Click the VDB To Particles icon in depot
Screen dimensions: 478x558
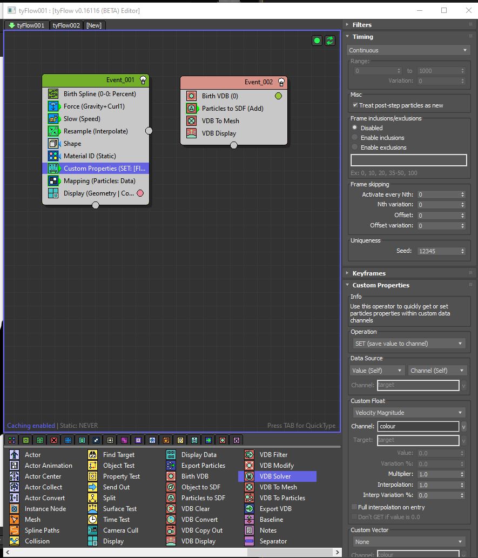pyautogui.click(x=249, y=498)
